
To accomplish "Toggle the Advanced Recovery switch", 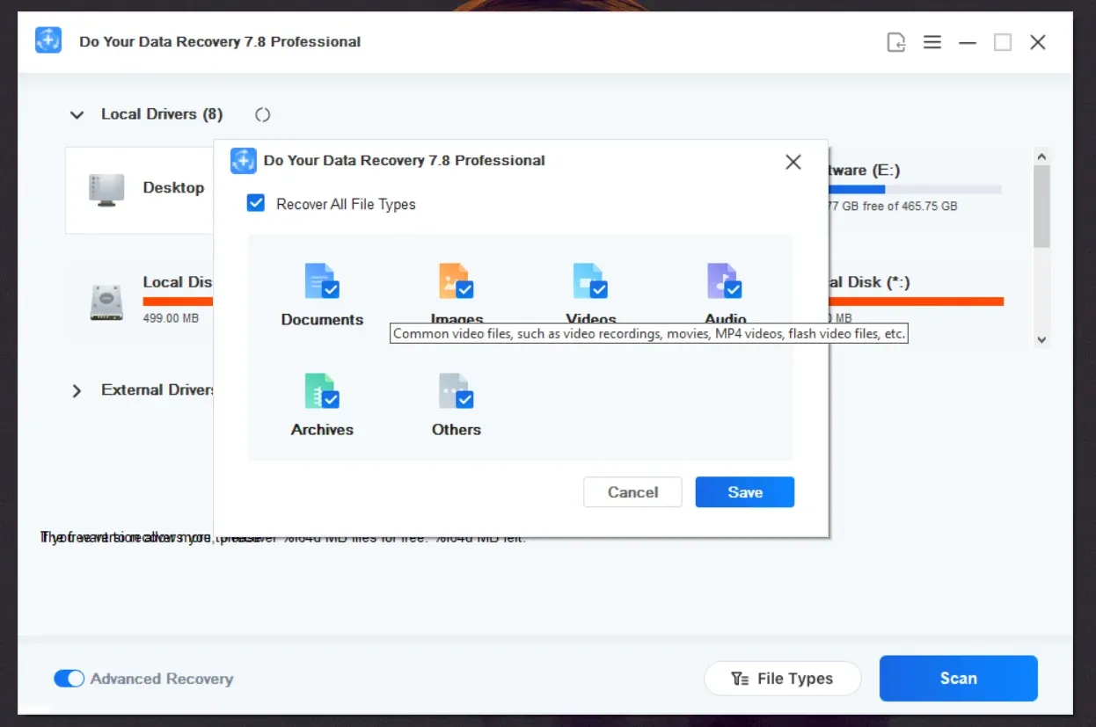I will (69, 679).
